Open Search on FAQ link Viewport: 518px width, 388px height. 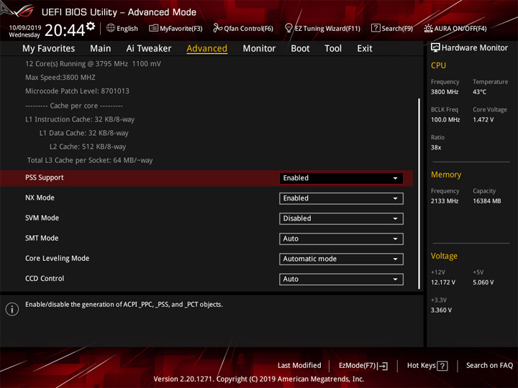(489, 365)
